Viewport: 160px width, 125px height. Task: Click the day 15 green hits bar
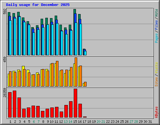click(x=75, y=11)
